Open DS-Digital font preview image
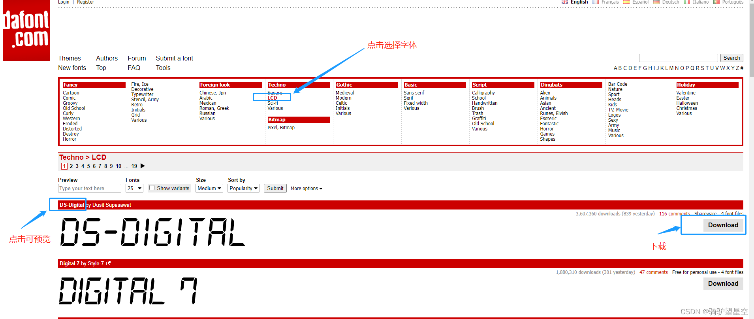The width and height of the screenshot is (754, 319). pos(153,232)
